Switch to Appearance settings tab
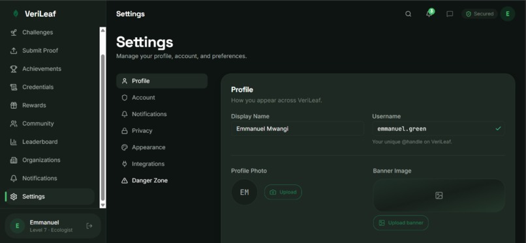526x243 pixels. (162, 147)
